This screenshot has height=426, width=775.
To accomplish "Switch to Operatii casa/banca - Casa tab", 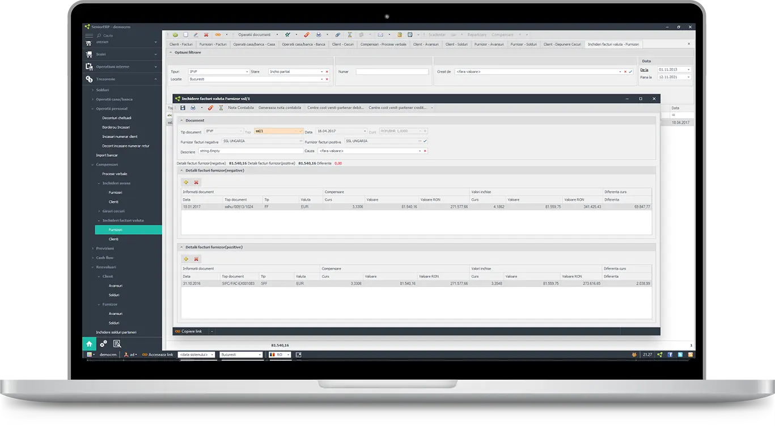I will point(254,44).
